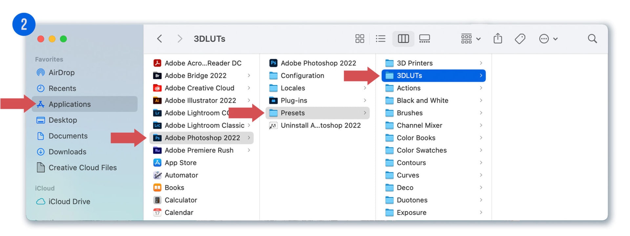The height and width of the screenshot is (236, 630).
Task: Open the more actions ellipsis menu
Action: [548, 39]
